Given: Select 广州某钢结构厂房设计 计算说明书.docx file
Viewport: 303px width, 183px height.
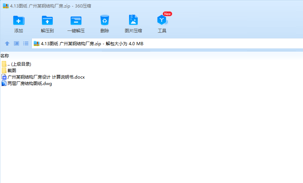Looking at the screenshot, I should pos(43,77).
